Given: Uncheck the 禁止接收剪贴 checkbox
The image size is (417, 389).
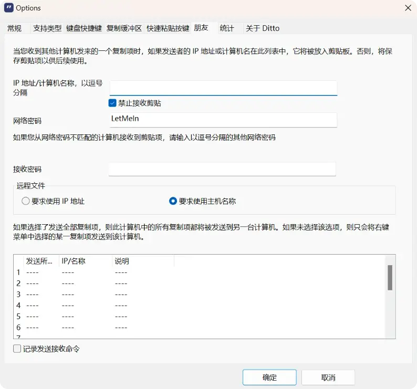Looking at the screenshot, I should (x=112, y=103).
